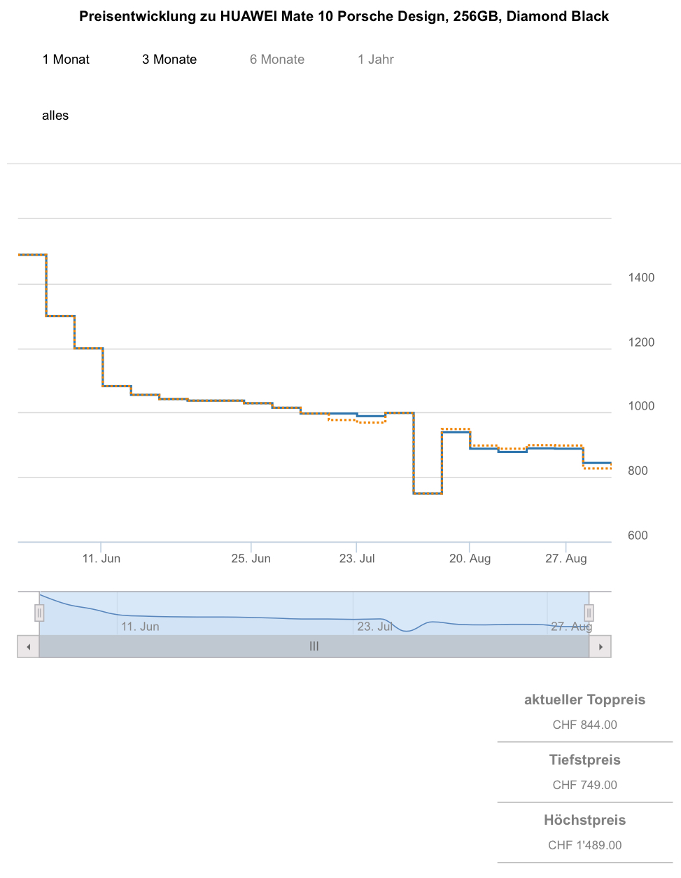Click the Tiefstpreis value CHF 749.00
Screen dimensions: 681x878
click(x=584, y=785)
